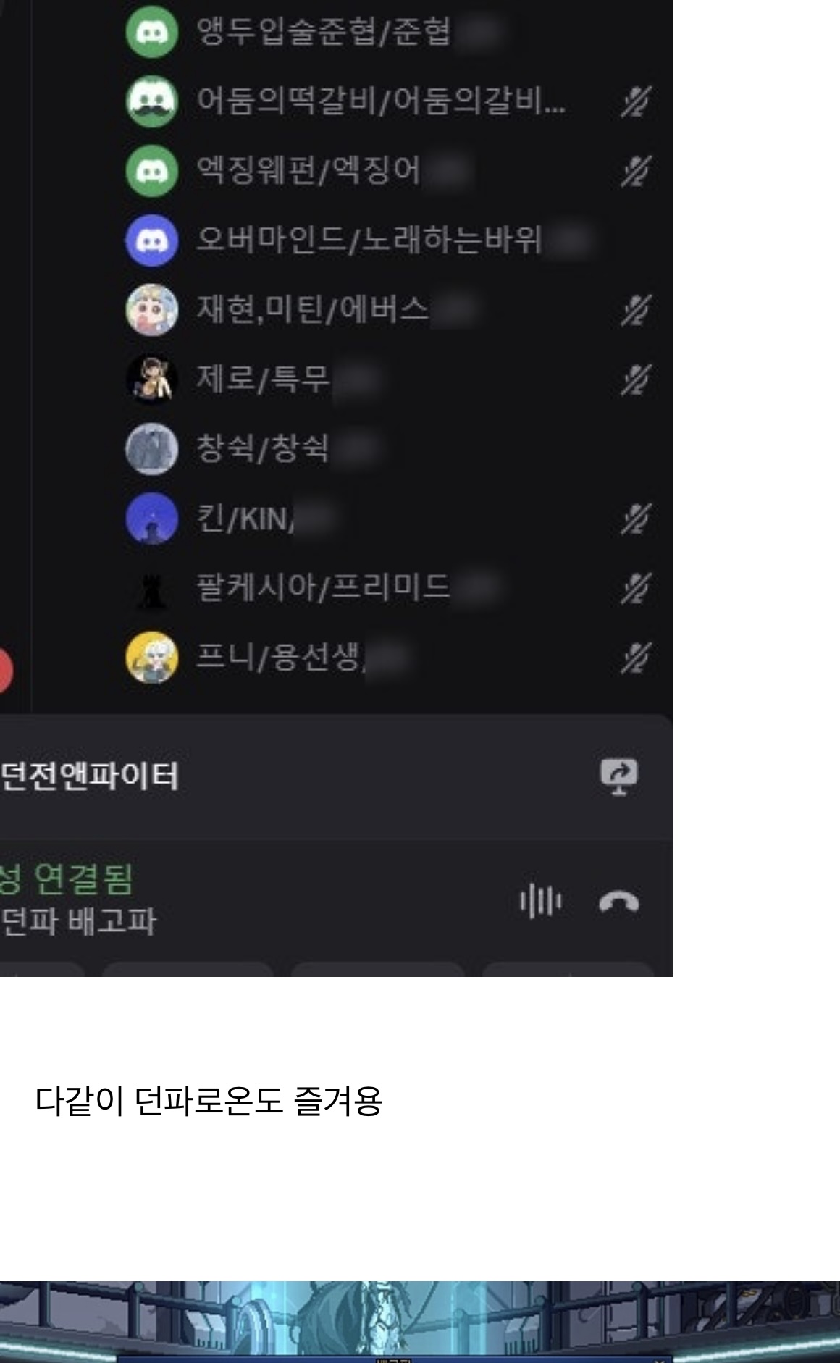The image size is (840, 1363).
Task: Click muted mic icon next to 엑징웨펀
Action: [x=636, y=171]
